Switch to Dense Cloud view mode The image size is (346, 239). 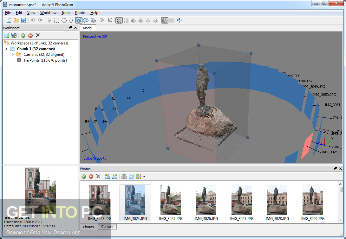click(x=126, y=21)
